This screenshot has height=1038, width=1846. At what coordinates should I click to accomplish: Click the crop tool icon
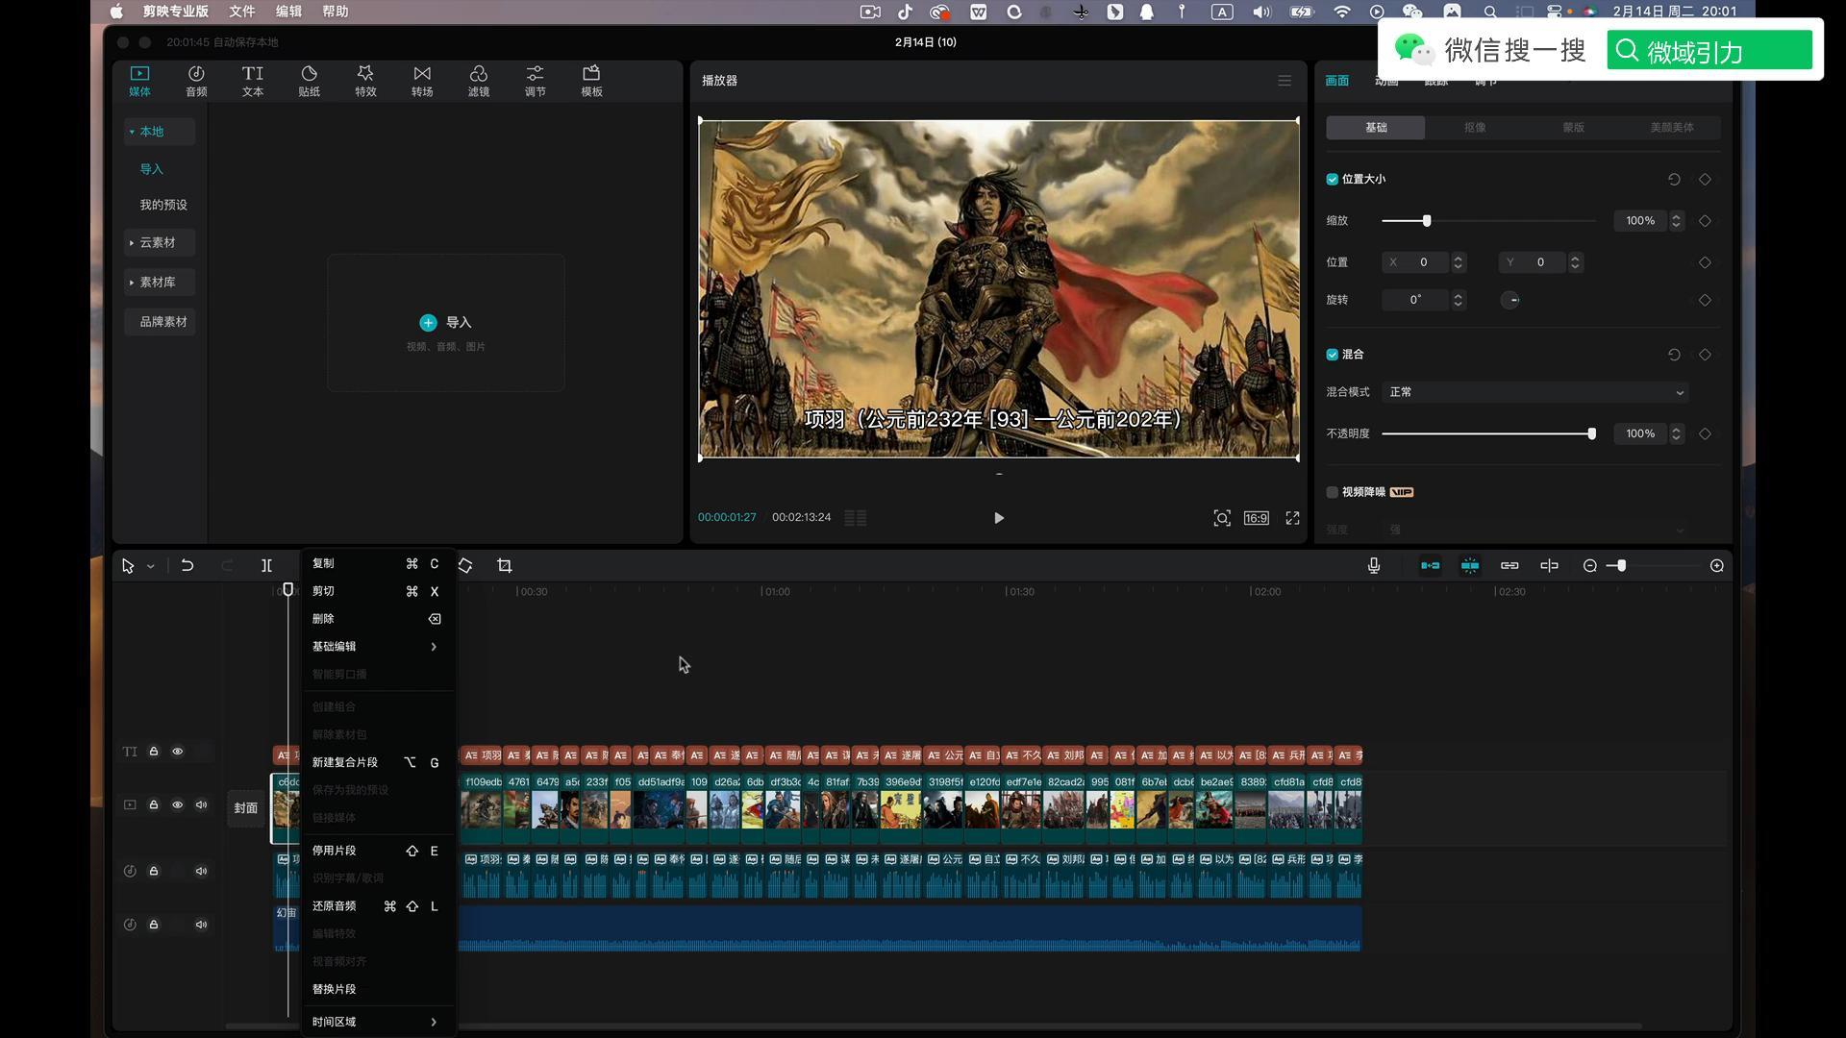505,566
